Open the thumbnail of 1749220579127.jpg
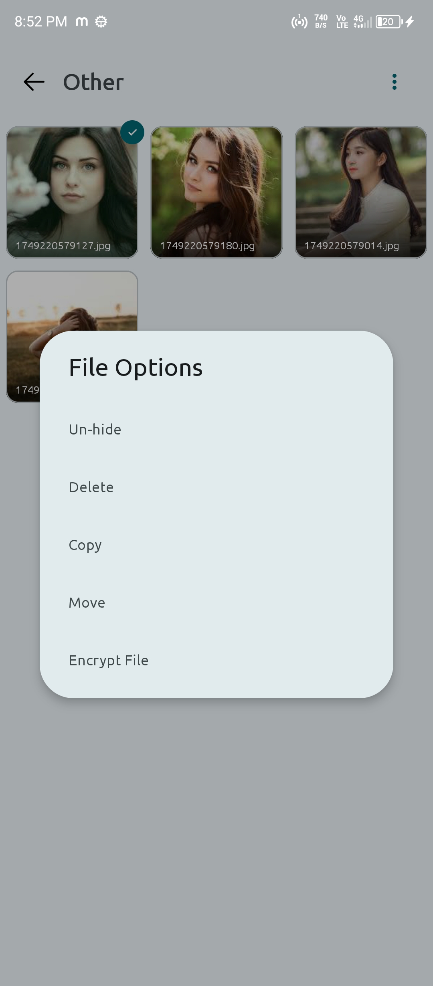The height and width of the screenshot is (986, 433). point(72,192)
